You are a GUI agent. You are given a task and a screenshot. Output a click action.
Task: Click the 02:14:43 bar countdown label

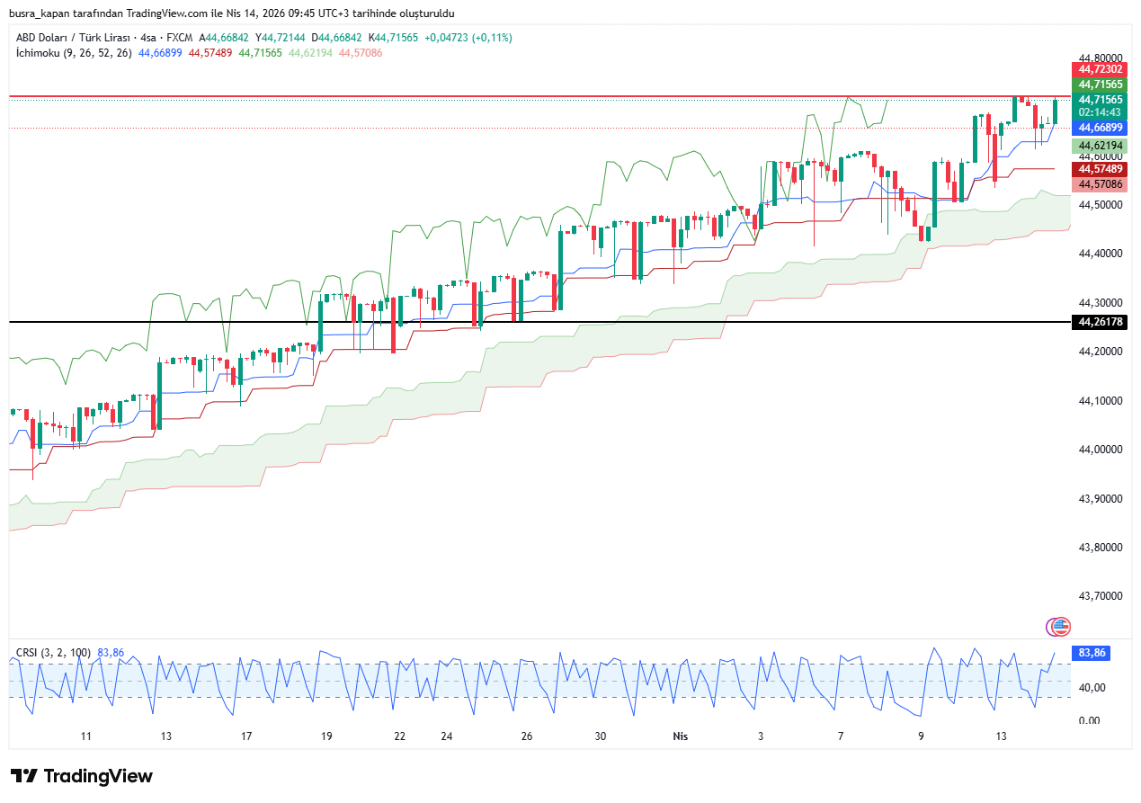(x=1100, y=112)
